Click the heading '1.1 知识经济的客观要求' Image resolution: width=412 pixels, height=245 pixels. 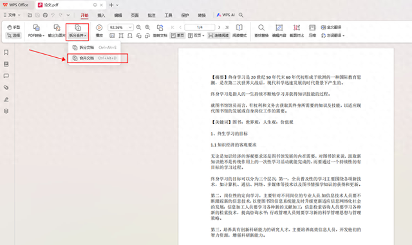click(x=233, y=145)
